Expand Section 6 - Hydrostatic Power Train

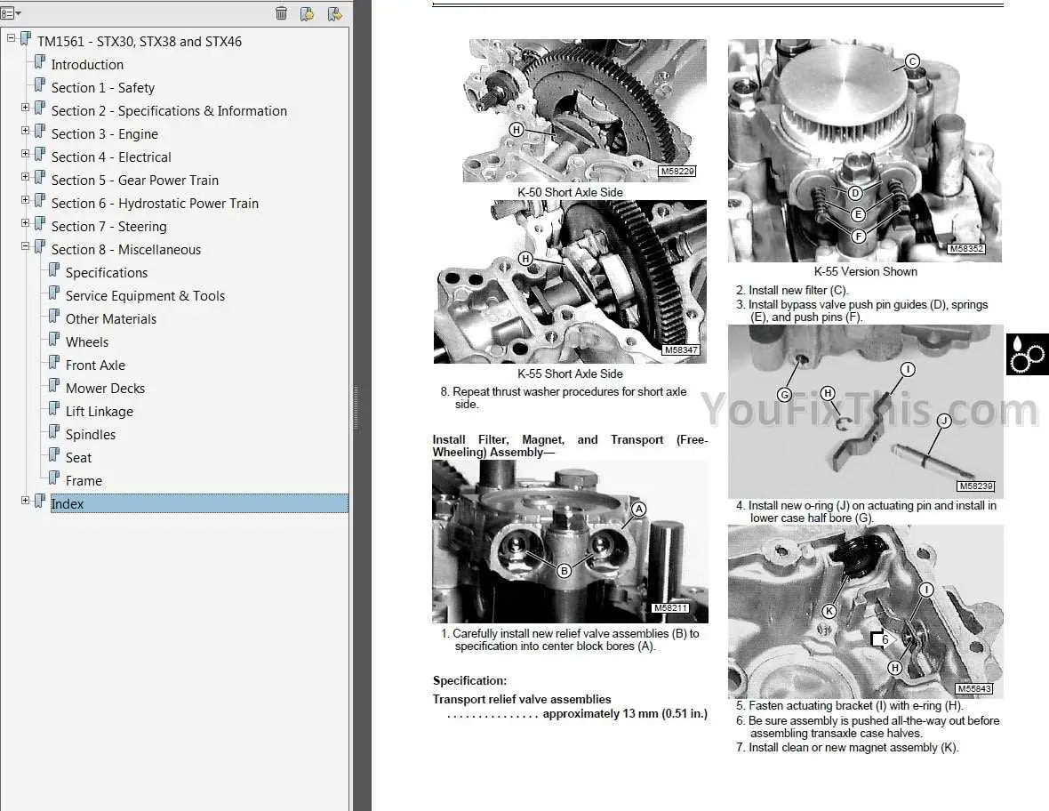coord(25,199)
